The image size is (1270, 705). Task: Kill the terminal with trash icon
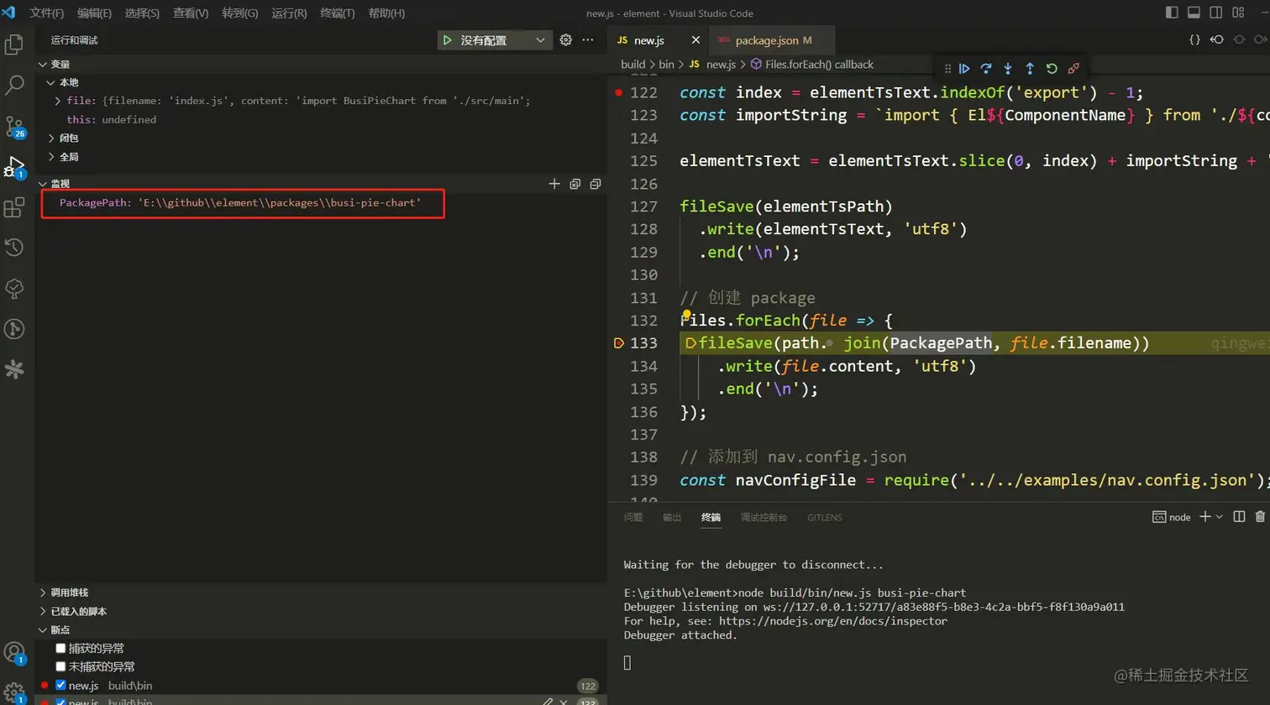[1260, 517]
